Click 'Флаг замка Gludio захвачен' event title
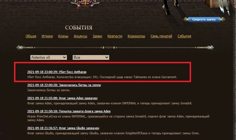 tap(63, 128)
